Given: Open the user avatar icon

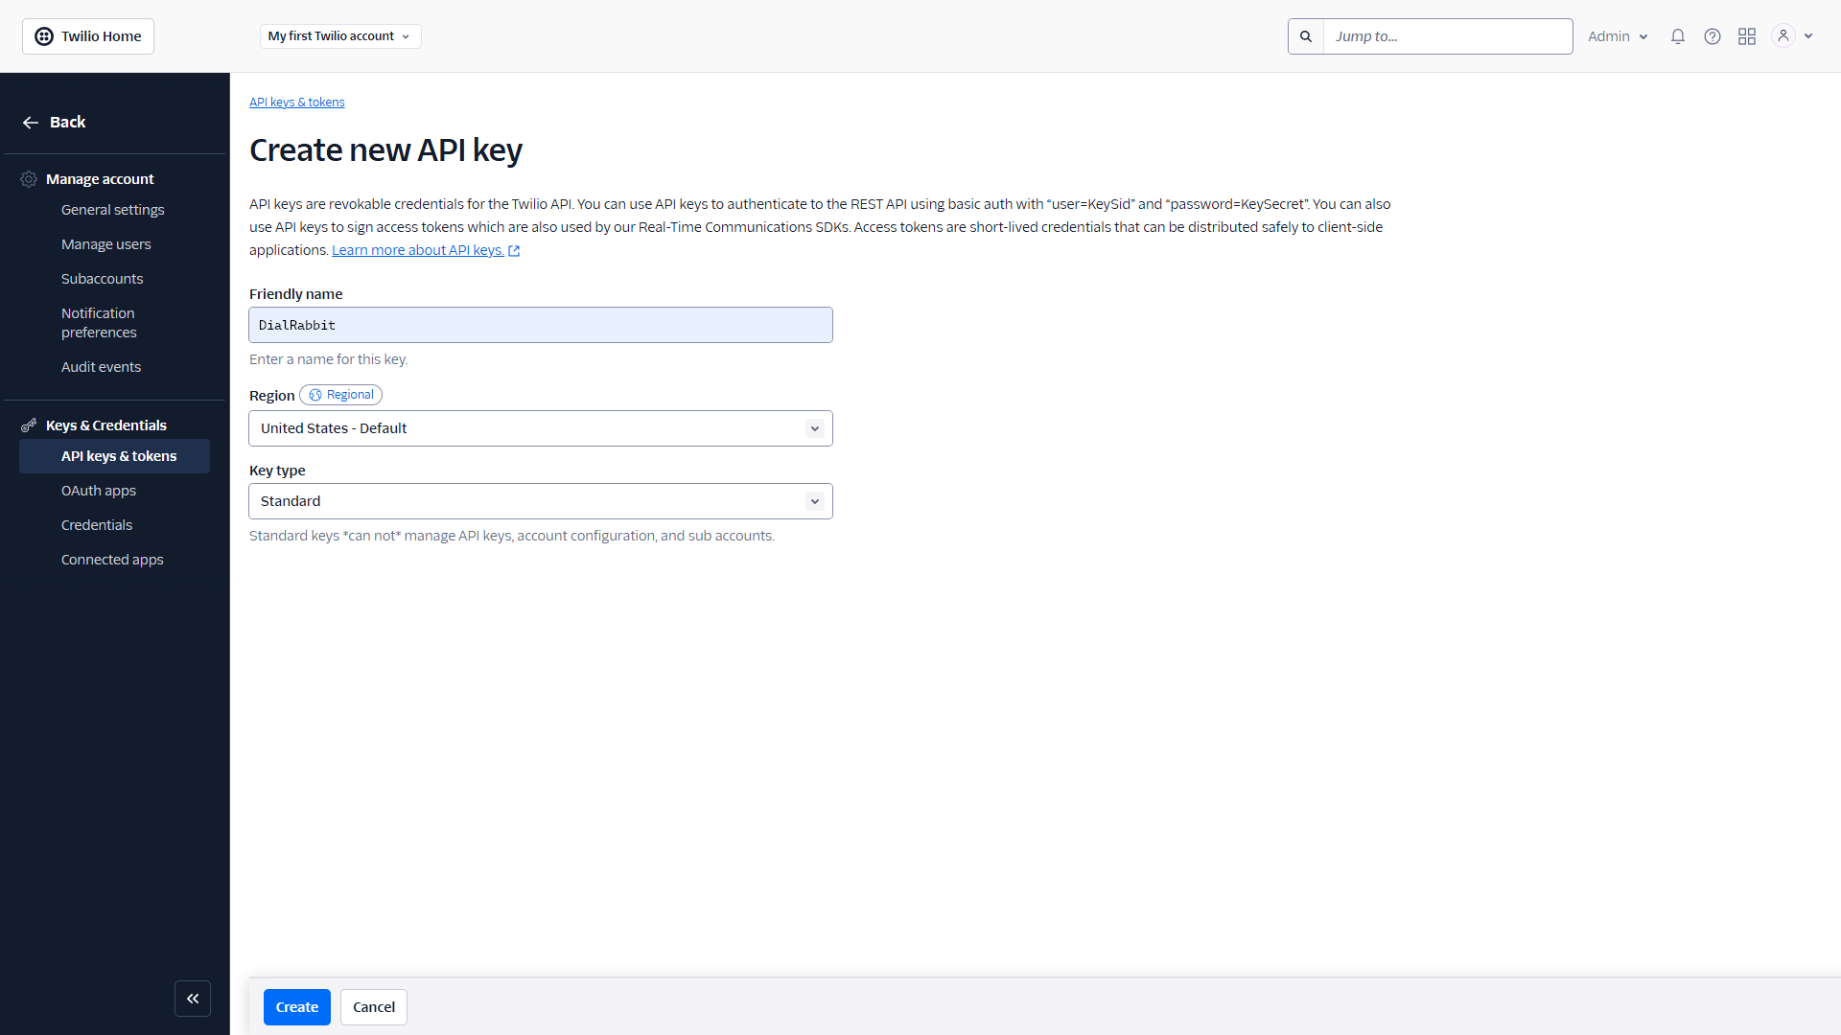Looking at the screenshot, I should click(1782, 35).
